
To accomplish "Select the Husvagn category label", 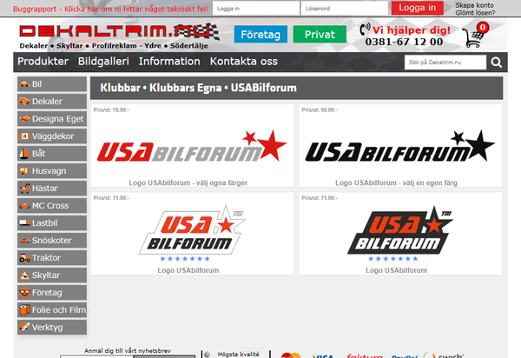I will [x=49, y=171].
